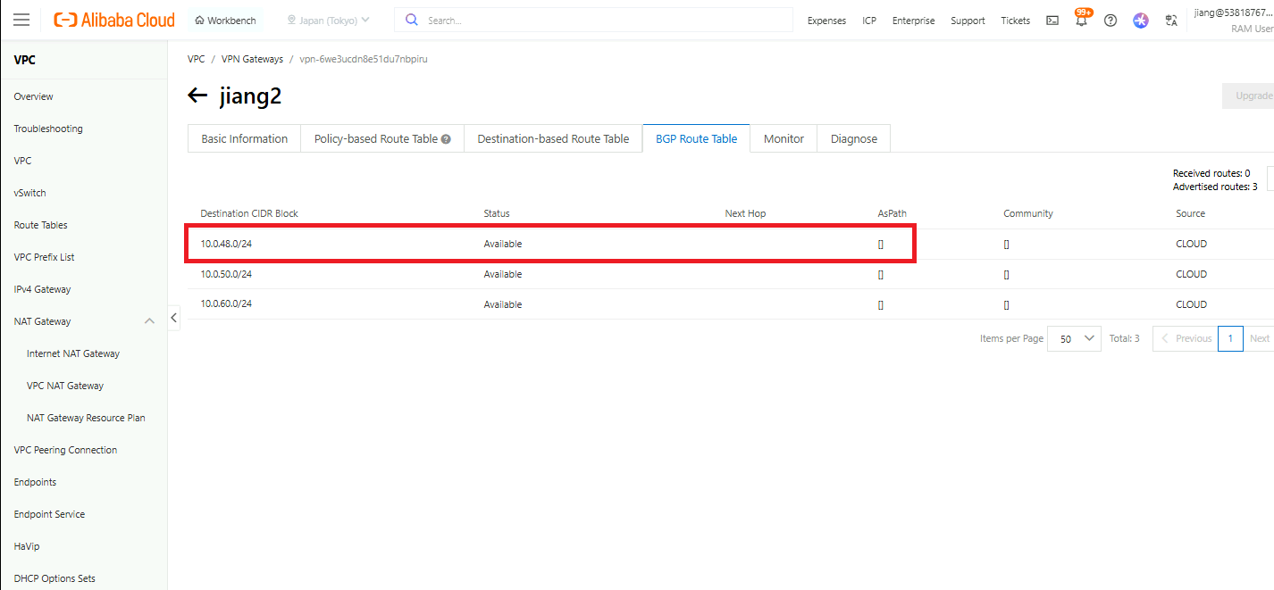Viewport: 1274px width, 590px height.
Task: Click the Alibaba Cloud logo
Action: point(114,20)
